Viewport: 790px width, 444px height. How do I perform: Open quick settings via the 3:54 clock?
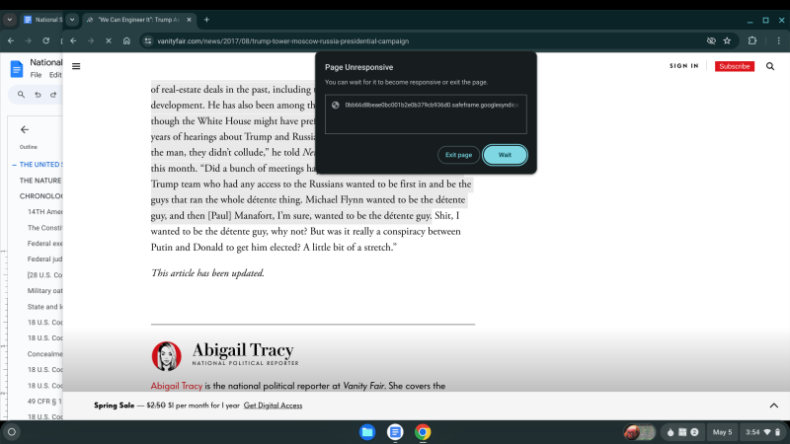tap(762, 432)
